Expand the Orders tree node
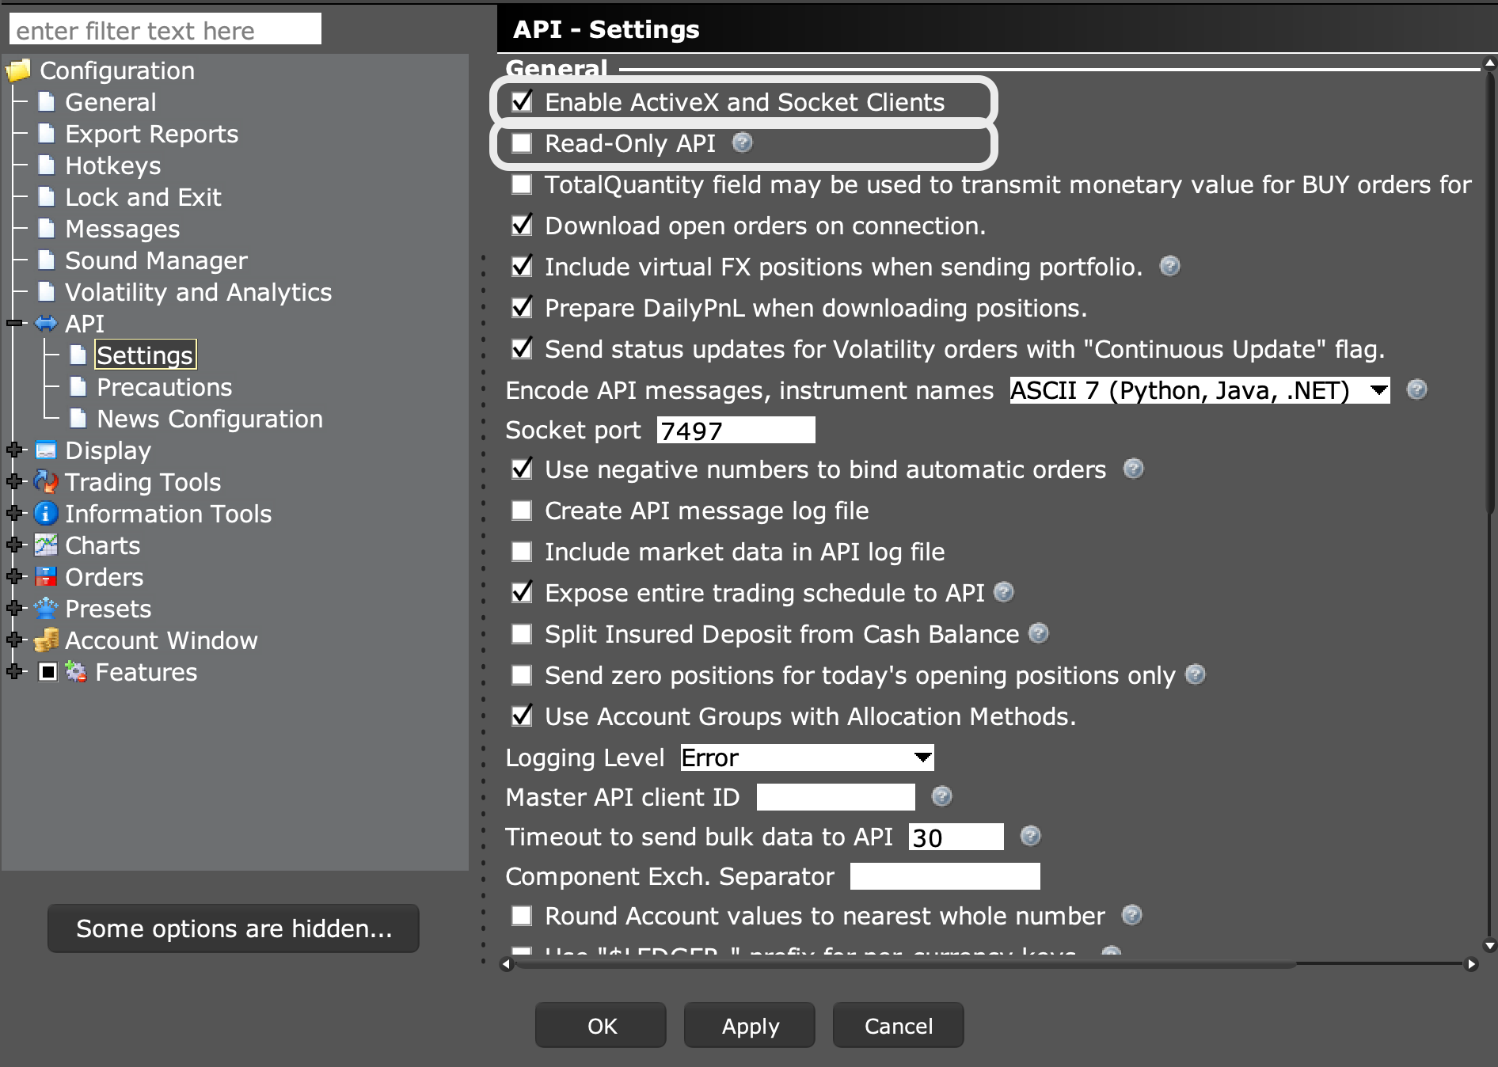The height and width of the screenshot is (1067, 1498). pyautogui.click(x=15, y=577)
